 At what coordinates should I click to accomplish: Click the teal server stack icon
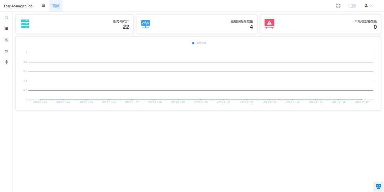tap(25, 24)
